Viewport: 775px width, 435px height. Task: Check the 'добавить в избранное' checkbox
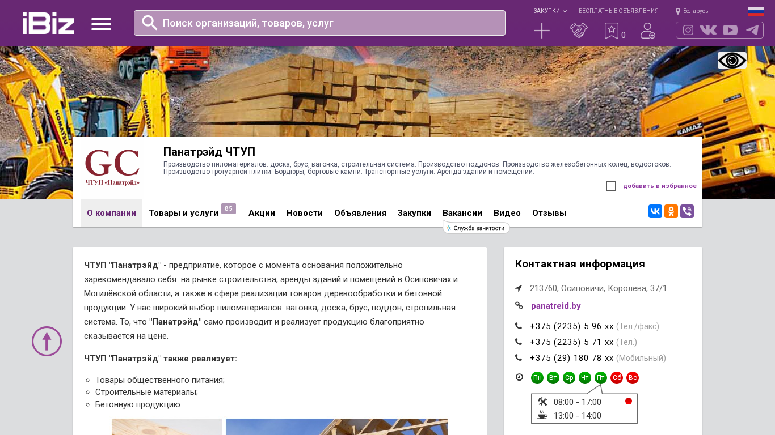(611, 186)
